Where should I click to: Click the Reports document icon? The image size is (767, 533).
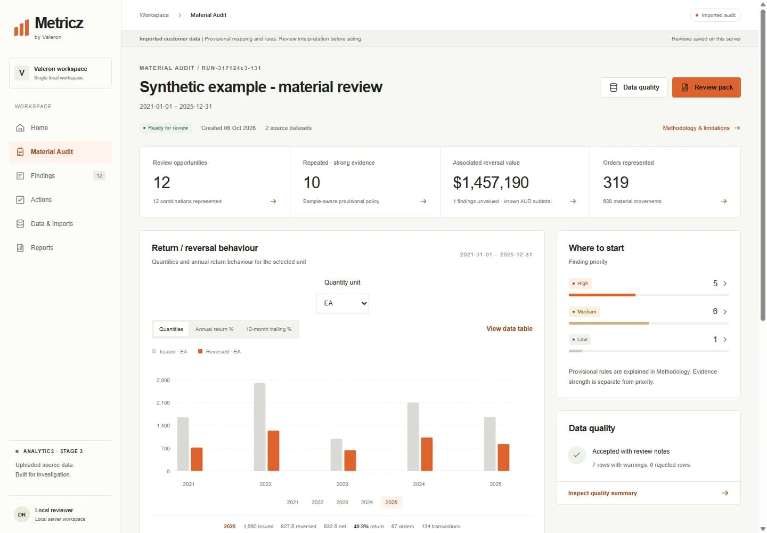tap(20, 248)
